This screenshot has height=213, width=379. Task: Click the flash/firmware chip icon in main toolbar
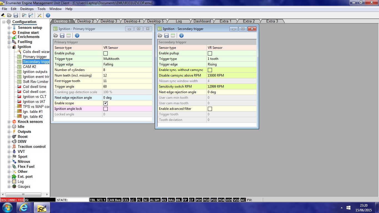coord(3,15)
